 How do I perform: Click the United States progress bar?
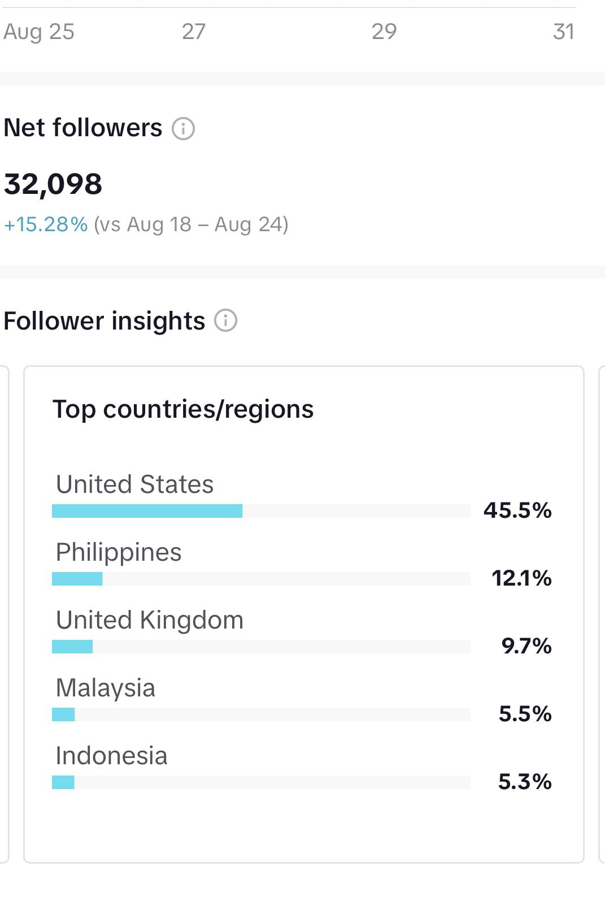click(261, 511)
